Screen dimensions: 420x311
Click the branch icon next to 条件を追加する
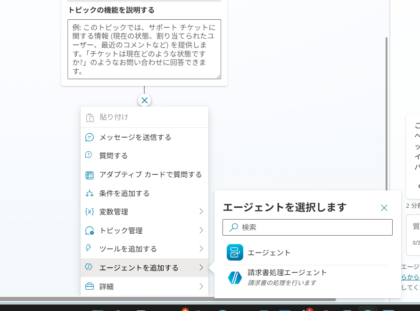pyautogui.click(x=90, y=193)
